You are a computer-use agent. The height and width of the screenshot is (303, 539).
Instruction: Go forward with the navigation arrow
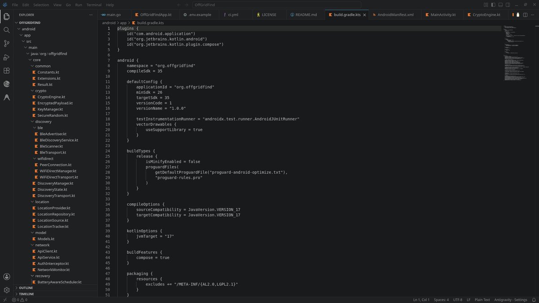(x=186, y=4)
